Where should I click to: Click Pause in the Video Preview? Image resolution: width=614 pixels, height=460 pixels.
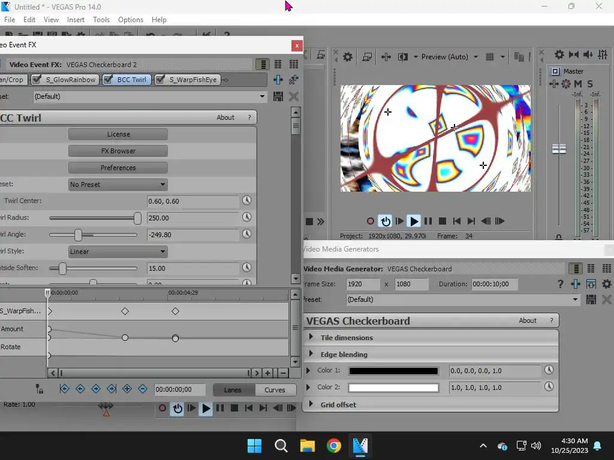428,222
